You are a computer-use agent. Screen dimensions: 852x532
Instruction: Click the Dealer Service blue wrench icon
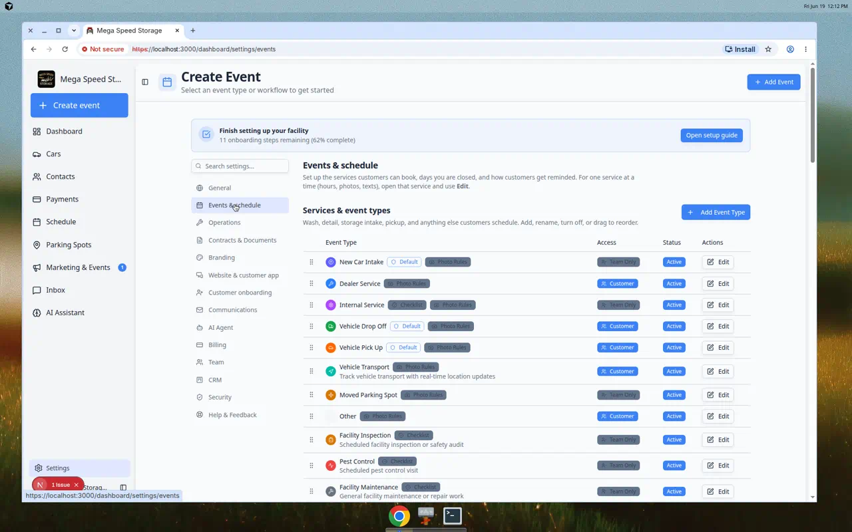point(331,283)
